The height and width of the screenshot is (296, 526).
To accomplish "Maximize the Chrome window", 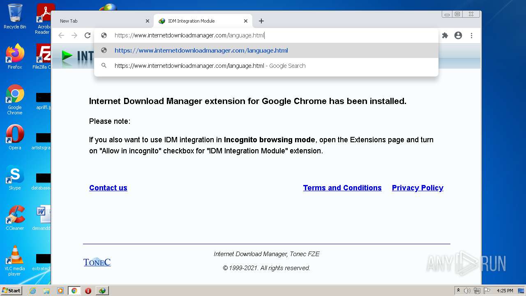I will pyautogui.click(x=457, y=14).
